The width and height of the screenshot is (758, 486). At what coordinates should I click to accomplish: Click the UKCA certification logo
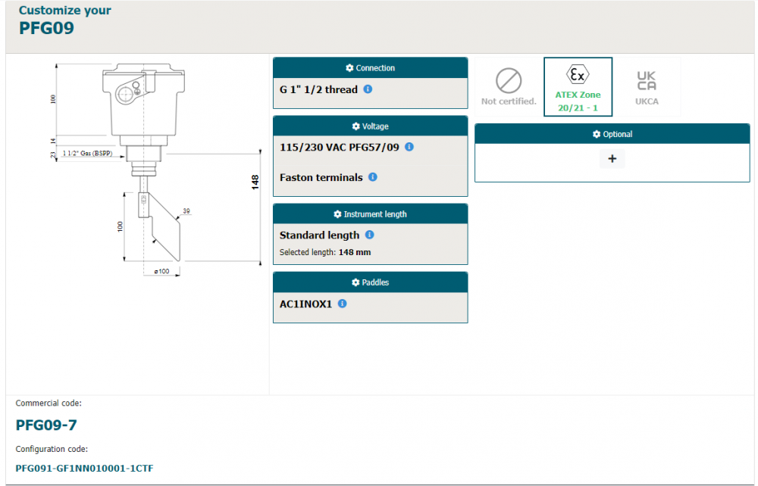point(647,79)
